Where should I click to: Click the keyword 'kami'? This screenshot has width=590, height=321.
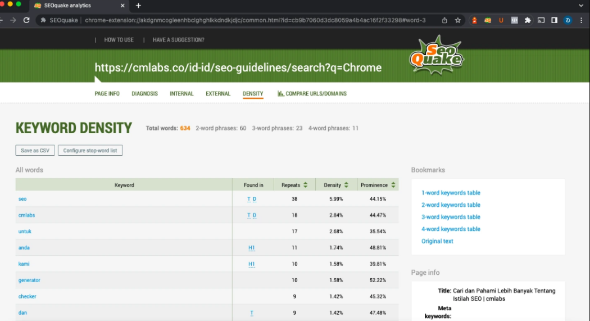coord(24,264)
